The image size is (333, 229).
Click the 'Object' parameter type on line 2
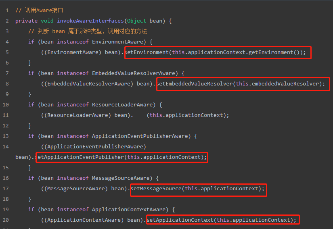[x=136, y=21]
